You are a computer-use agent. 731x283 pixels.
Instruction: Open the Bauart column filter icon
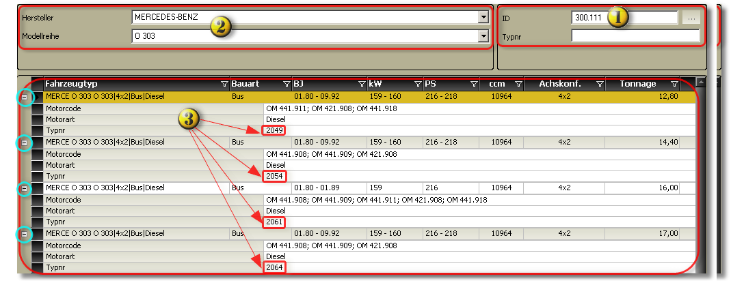pos(287,84)
